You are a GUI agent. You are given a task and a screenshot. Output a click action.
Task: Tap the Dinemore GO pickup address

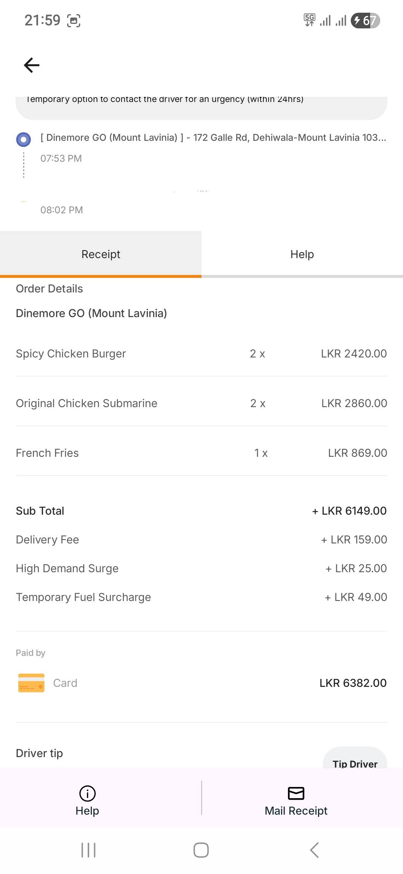pos(213,137)
